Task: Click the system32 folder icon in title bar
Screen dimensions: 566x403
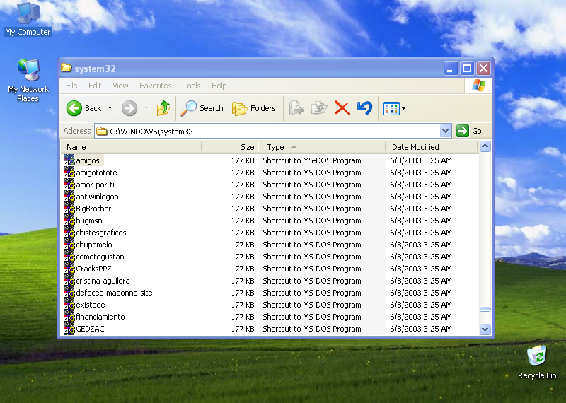Action: coord(66,68)
